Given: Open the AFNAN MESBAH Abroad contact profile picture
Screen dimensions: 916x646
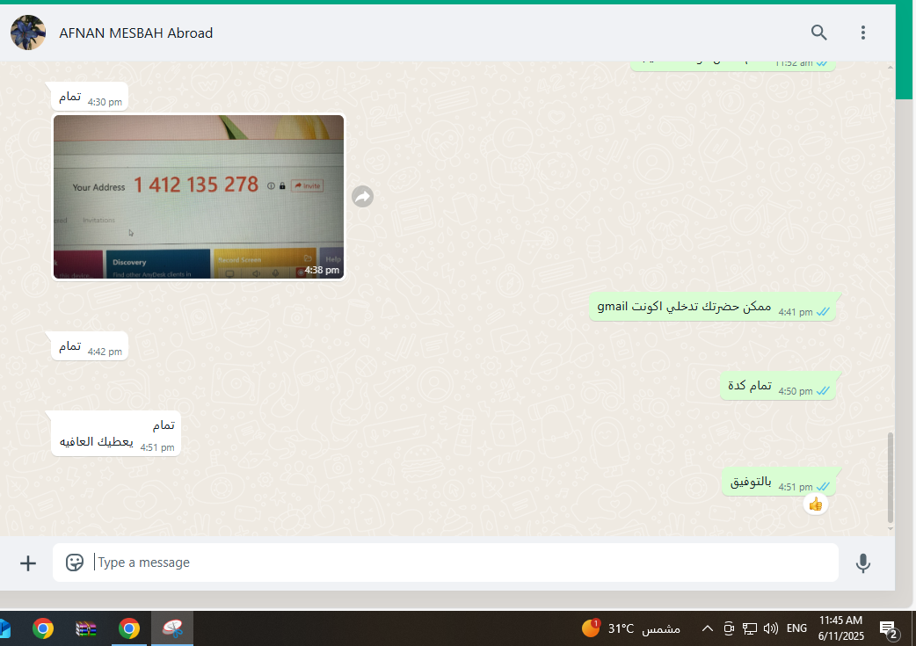Looking at the screenshot, I should (28, 33).
